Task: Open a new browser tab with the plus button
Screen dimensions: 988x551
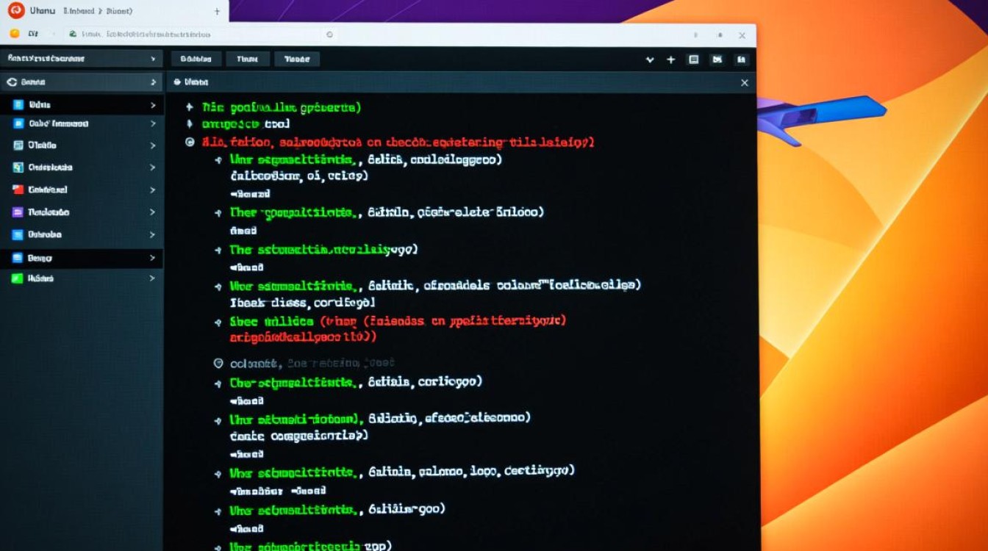Action: pos(217,12)
